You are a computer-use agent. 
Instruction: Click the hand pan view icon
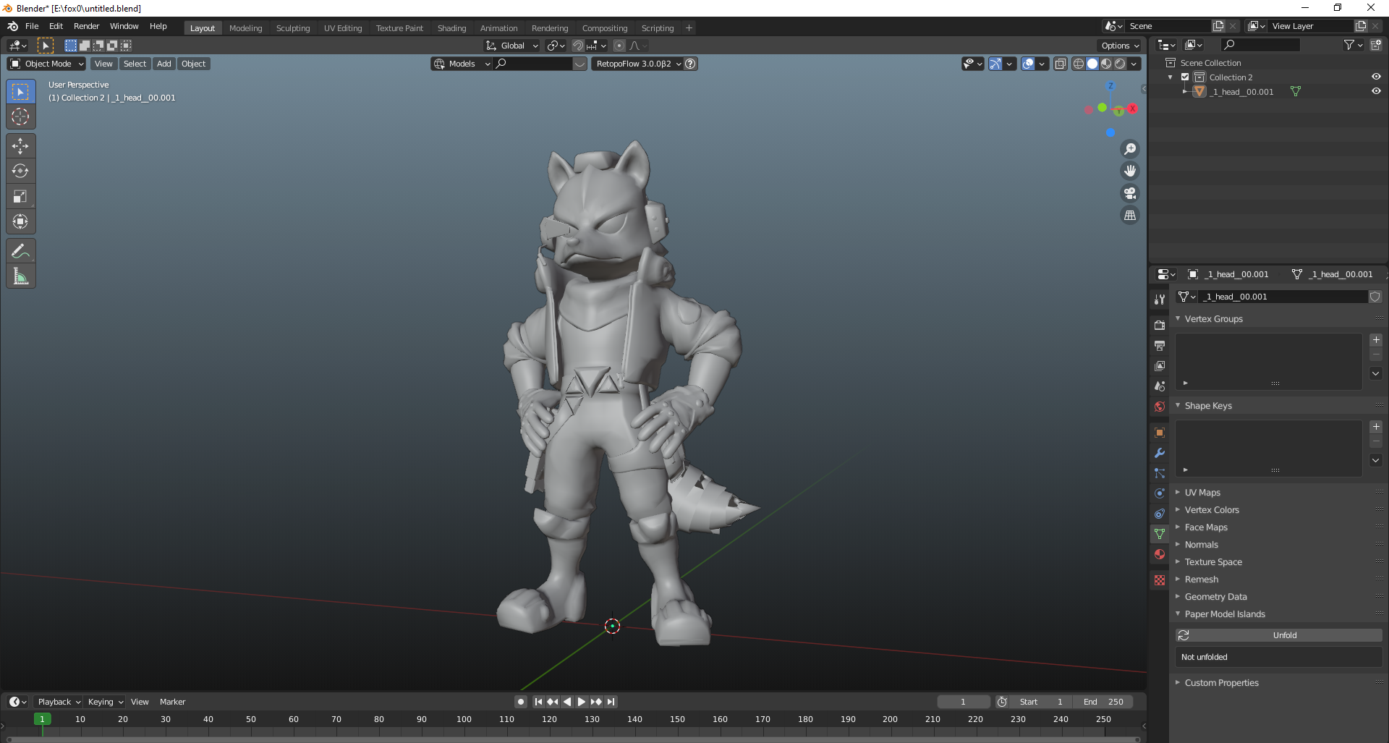point(1130,171)
